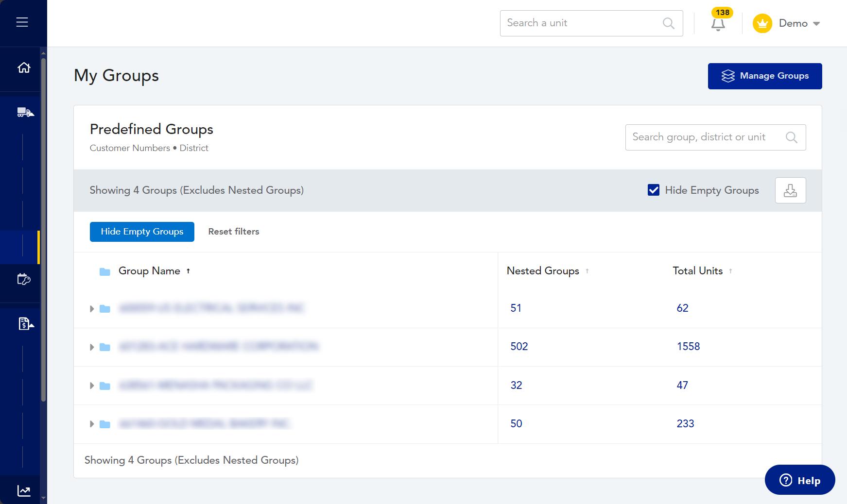Open the hamburger menu icon
The height and width of the screenshot is (504, 847).
coord(22,22)
